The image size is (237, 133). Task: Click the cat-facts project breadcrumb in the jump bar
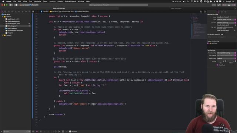(44, 11)
